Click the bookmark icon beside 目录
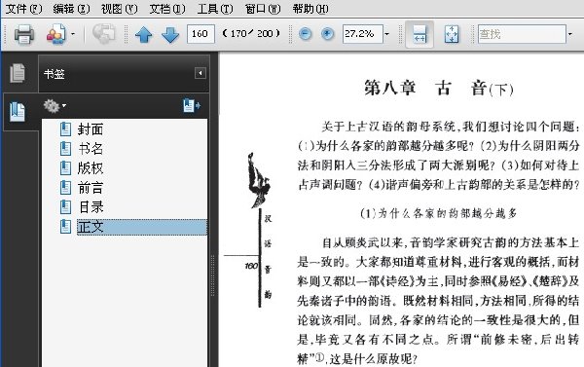 tap(65, 206)
